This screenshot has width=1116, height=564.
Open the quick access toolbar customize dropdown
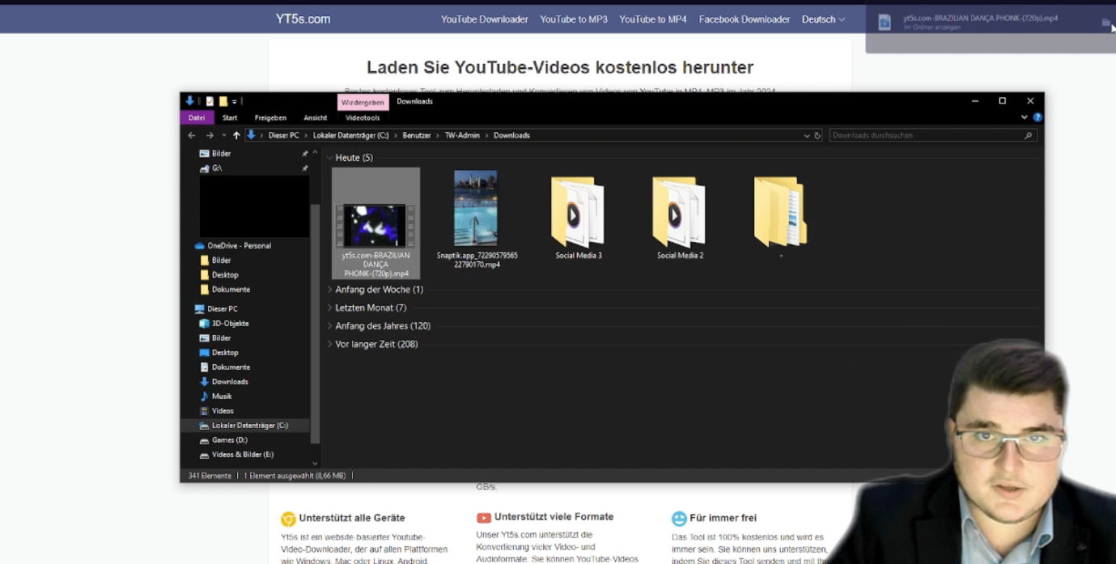point(235,102)
